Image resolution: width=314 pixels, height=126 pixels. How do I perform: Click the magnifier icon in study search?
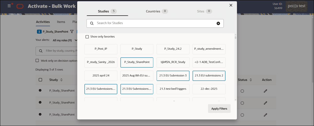click(x=92, y=23)
